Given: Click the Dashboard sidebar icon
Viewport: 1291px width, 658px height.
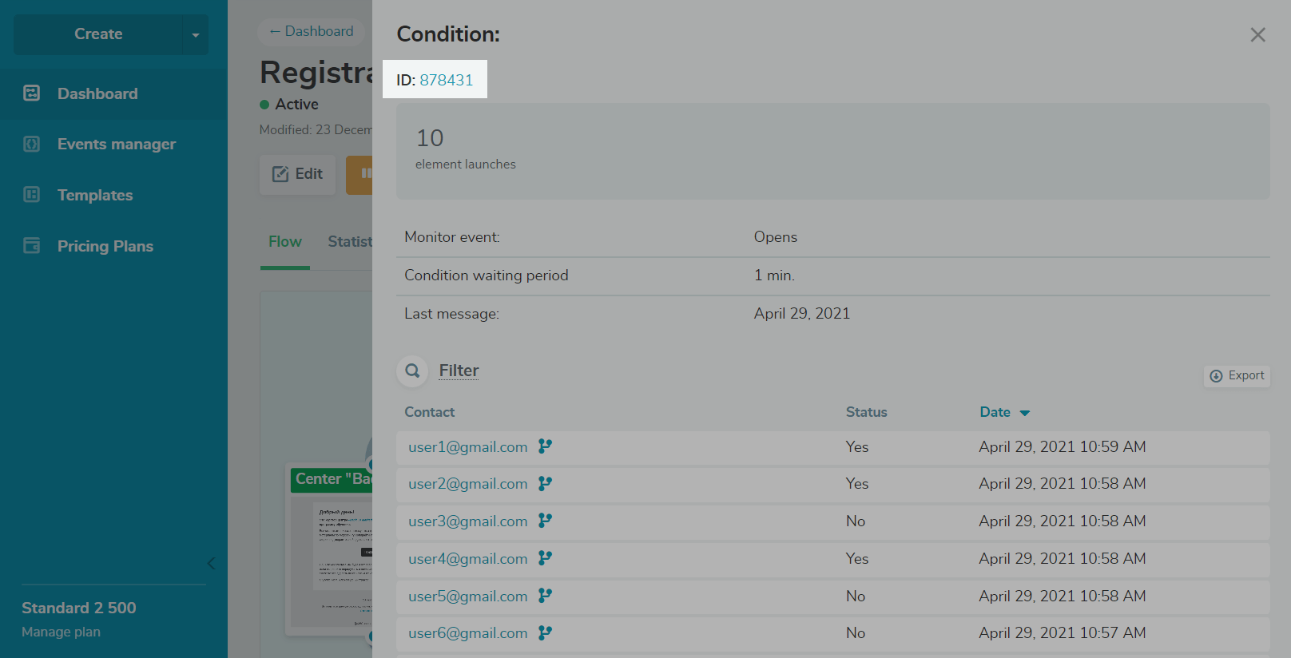Looking at the screenshot, I should point(32,93).
